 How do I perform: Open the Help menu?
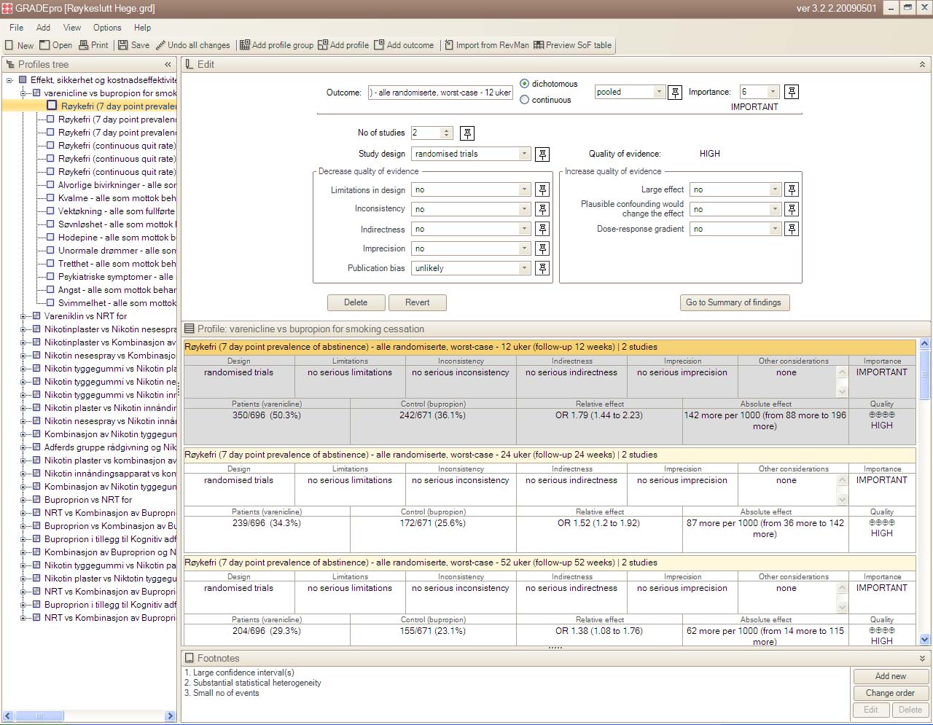pyautogui.click(x=142, y=28)
